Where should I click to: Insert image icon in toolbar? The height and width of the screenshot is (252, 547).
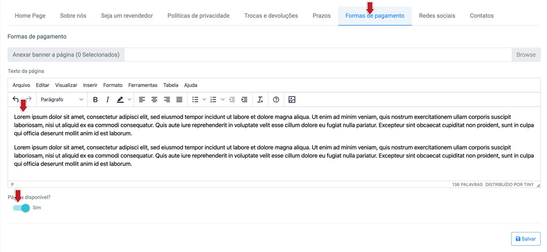pyautogui.click(x=292, y=100)
